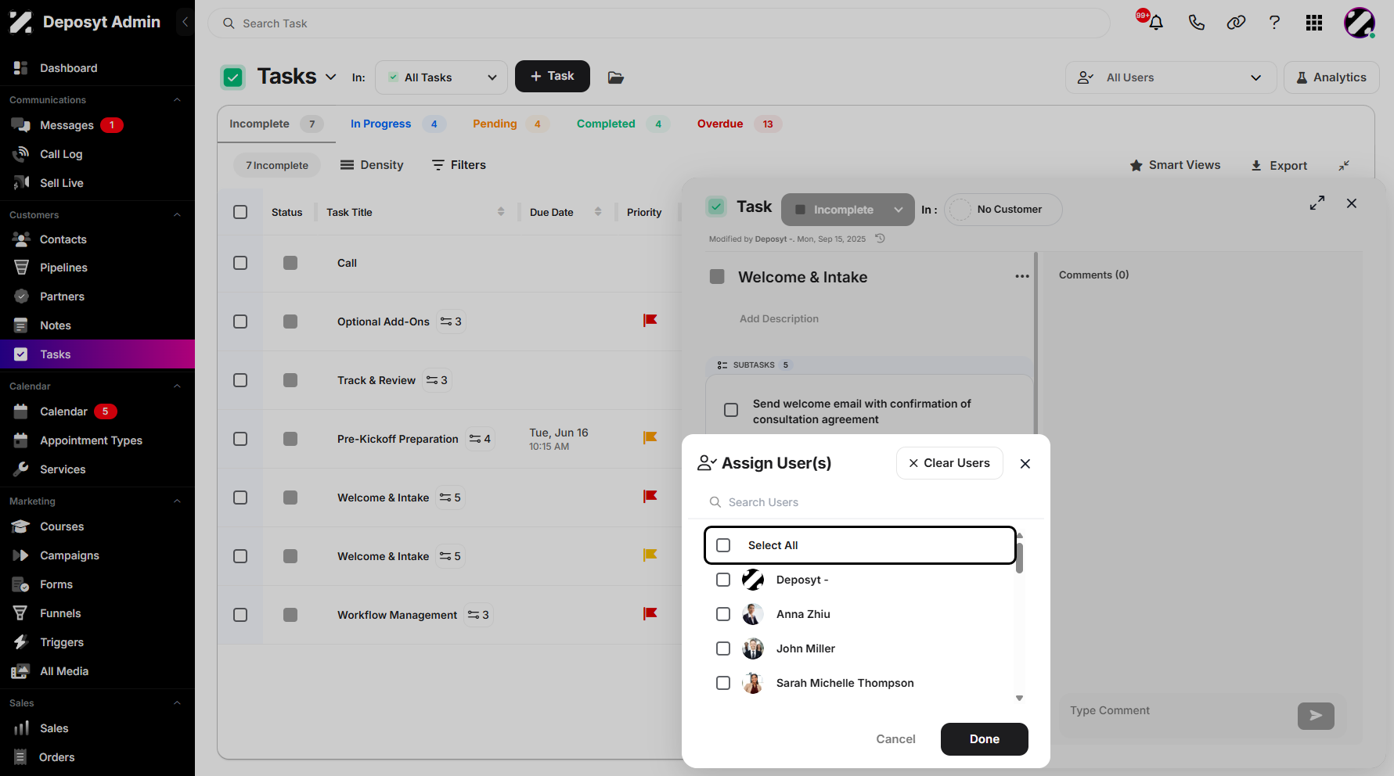Image resolution: width=1394 pixels, height=776 pixels.
Task: Check the Send welcome email subtask checkbox
Action: click(x=731, y=410)
